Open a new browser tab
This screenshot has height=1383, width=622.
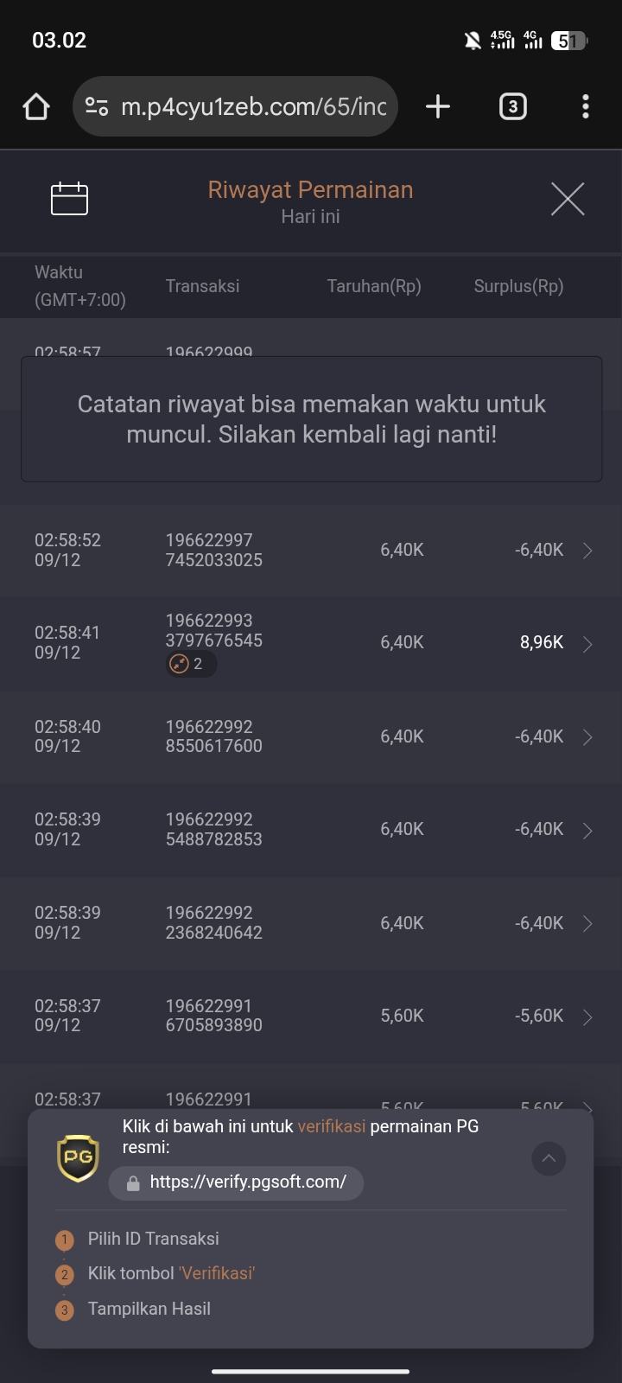click(438, 106)
